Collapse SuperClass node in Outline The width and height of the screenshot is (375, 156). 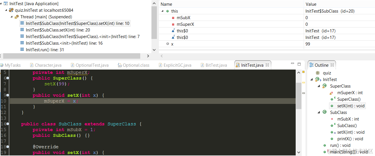(319, 86)
